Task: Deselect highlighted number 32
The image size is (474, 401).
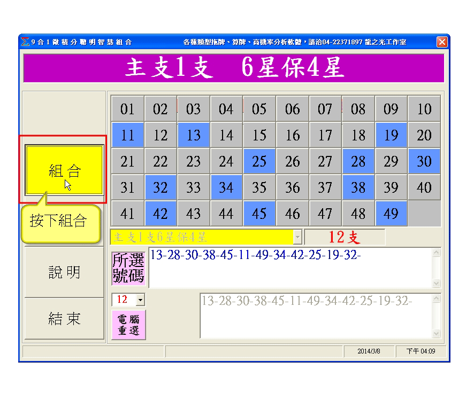Action: (160, 187)
